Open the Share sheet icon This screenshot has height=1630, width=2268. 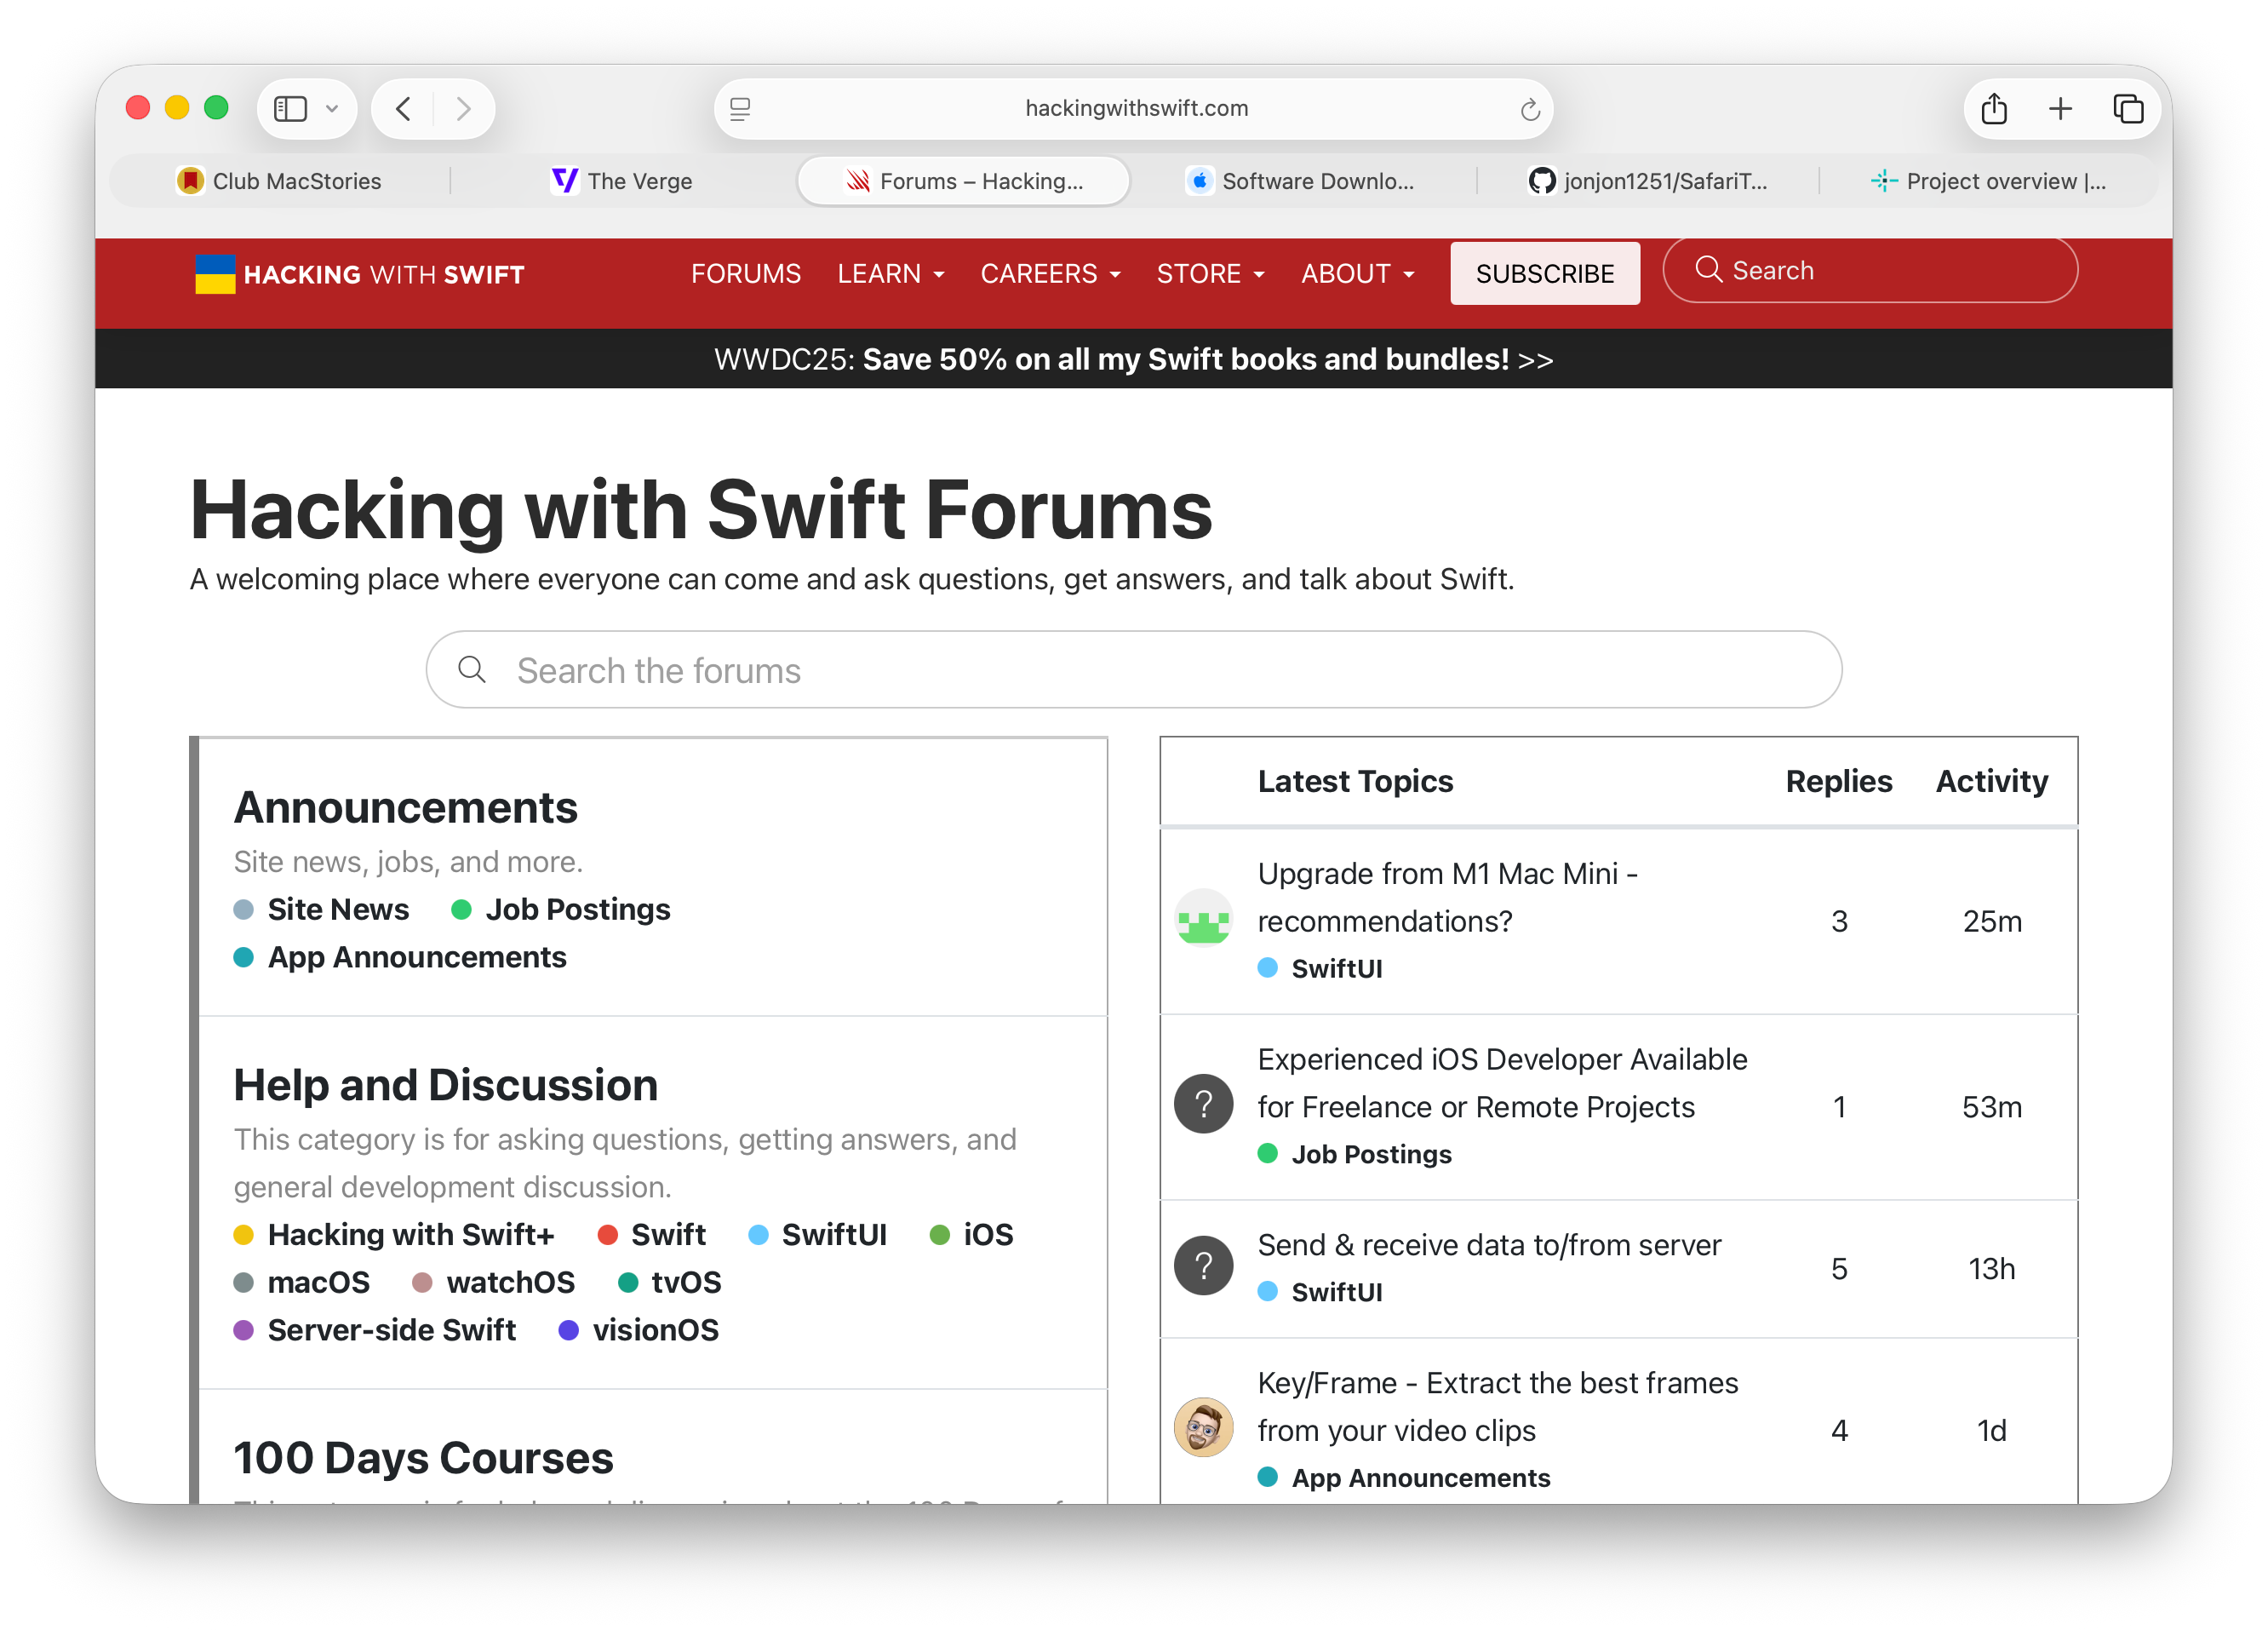coord(1994,108)
